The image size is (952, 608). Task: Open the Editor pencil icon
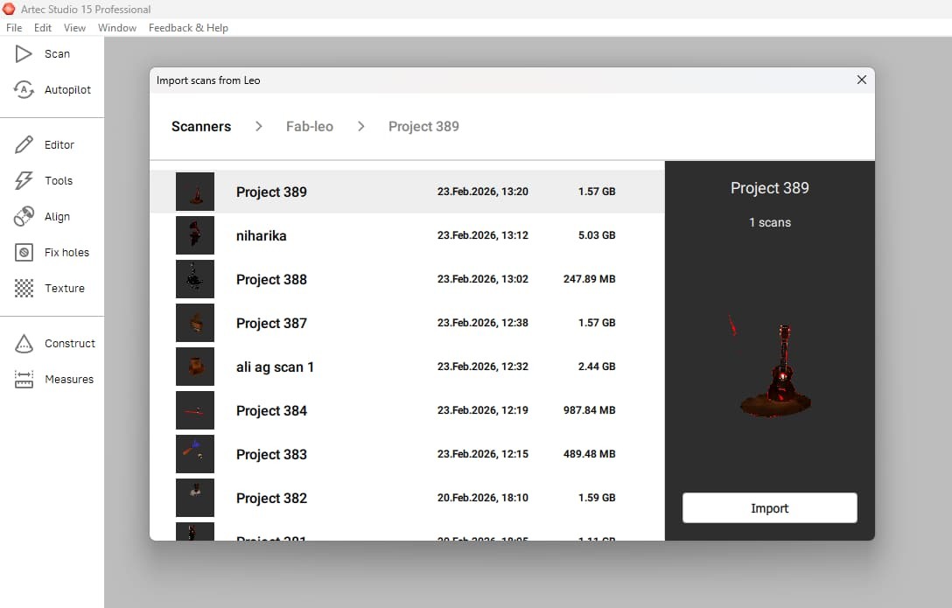23,145
